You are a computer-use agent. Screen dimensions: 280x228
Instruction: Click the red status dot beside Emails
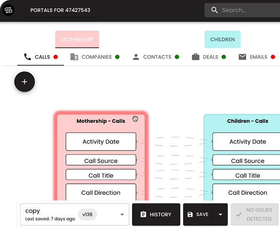[272, 57]
